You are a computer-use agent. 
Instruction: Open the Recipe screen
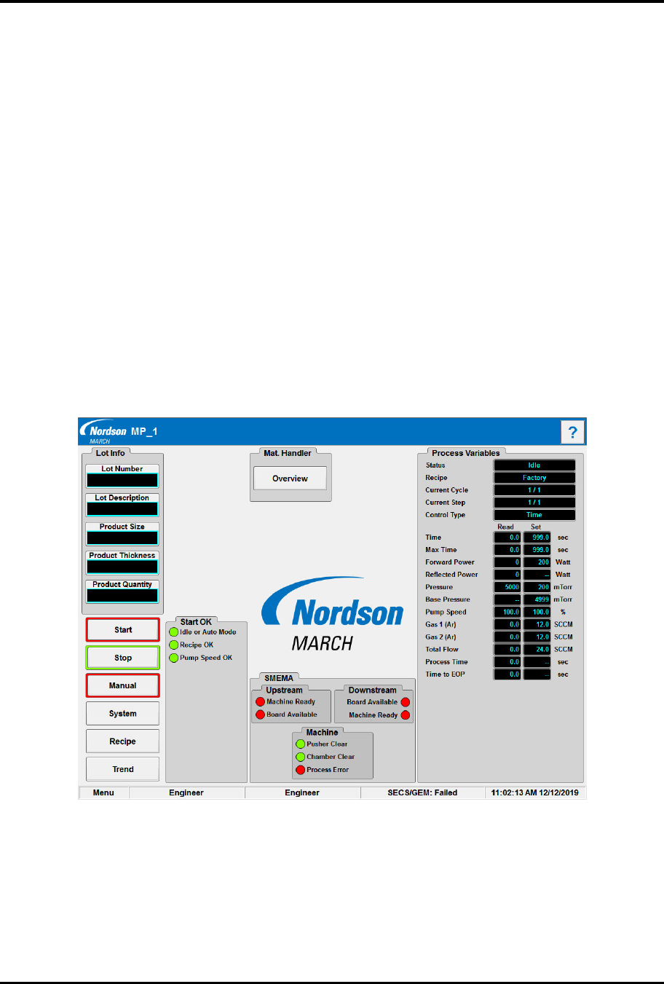pyautogui.click(x=122, y=741)
